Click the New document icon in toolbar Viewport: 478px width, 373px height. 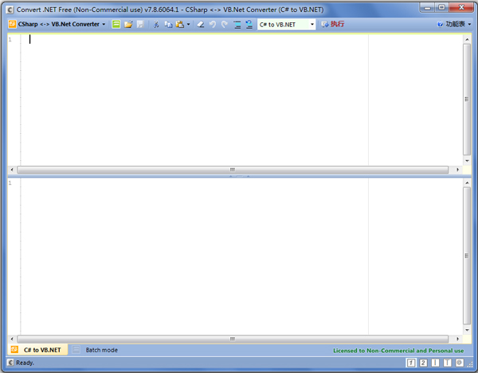click(116, 25)
